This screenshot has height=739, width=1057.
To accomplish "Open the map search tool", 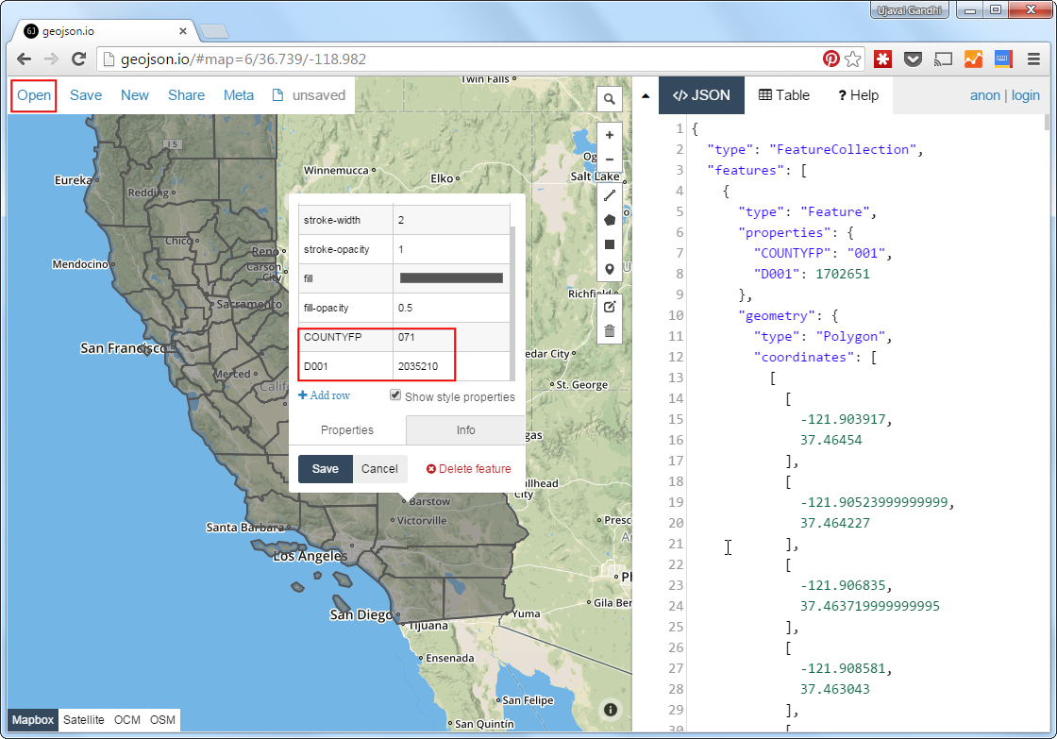I will click(609, 98).
